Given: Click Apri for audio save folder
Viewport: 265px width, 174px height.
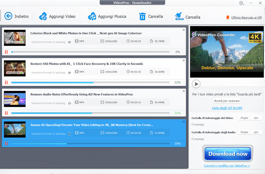Looking at the screenshot, I should (x=256, y=132).
